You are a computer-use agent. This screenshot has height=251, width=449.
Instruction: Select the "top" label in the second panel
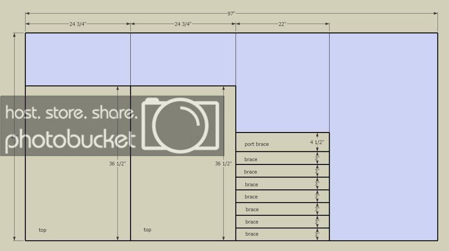147,230
